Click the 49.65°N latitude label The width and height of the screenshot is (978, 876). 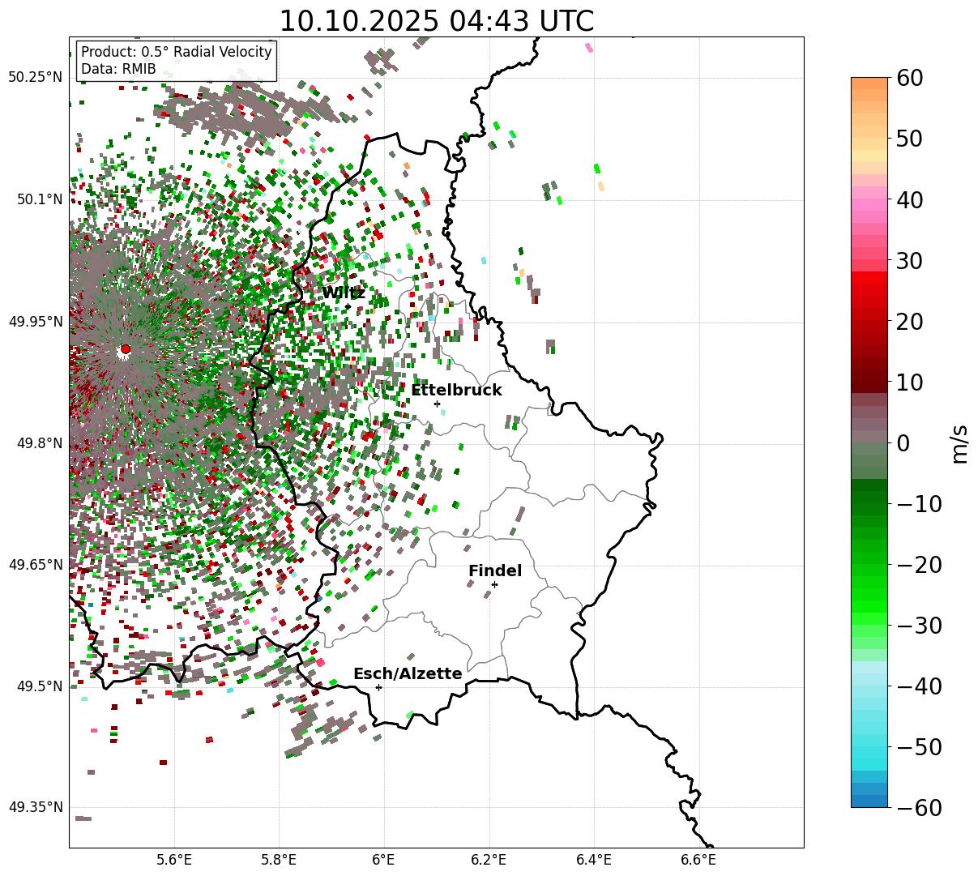tap(35, 565)
